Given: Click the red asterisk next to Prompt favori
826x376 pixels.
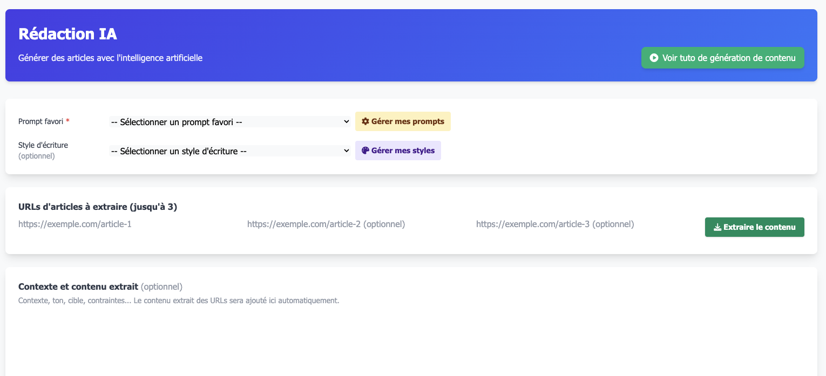Looking at the screenshot, I should click(67, 121).
